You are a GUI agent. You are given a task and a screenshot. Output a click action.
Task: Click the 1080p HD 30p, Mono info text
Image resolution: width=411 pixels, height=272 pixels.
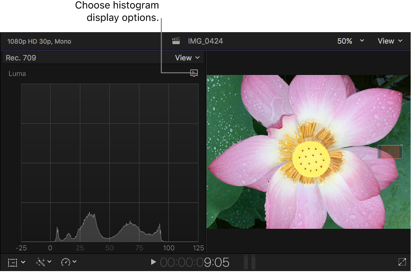39,41
